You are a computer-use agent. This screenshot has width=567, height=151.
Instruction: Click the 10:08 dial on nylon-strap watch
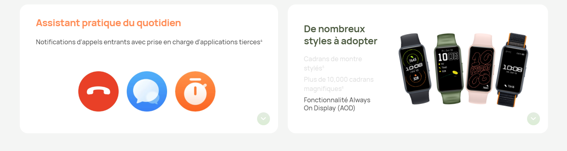pos(514,68)
